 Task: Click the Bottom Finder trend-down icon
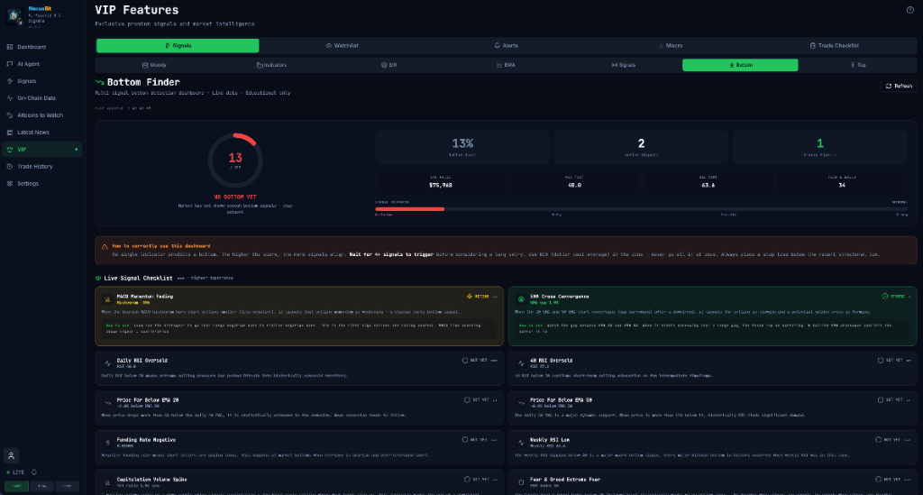point(99,82)
